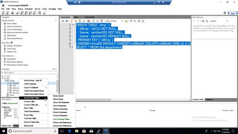Open the object inspector toolbar icon
Screen dimensions: 238x134
13,13
